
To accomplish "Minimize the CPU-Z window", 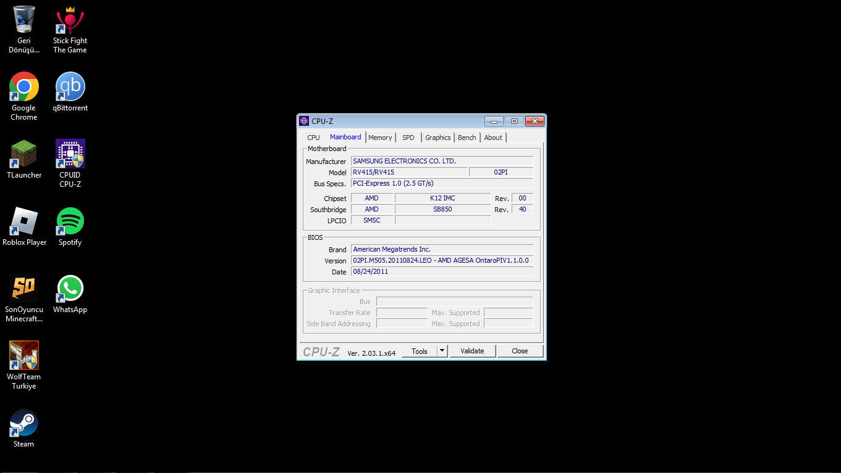I will [x=494, y=121].
